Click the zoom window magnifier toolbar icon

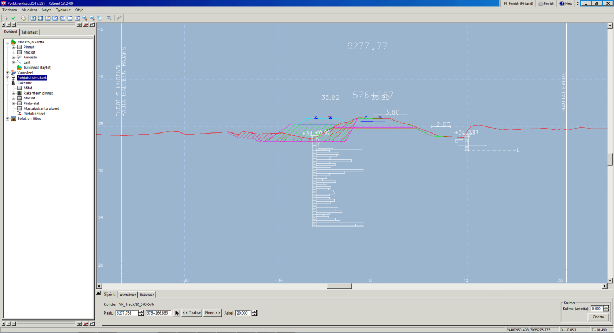pyautogui.click(x=77, y=18)
